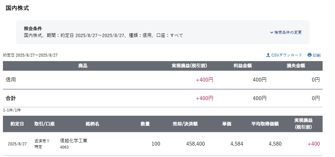Image resolution: width=335 pixels, height=157 pixels.
Task: Click the 平均取得価額 column header
Action: coord(265,124)
